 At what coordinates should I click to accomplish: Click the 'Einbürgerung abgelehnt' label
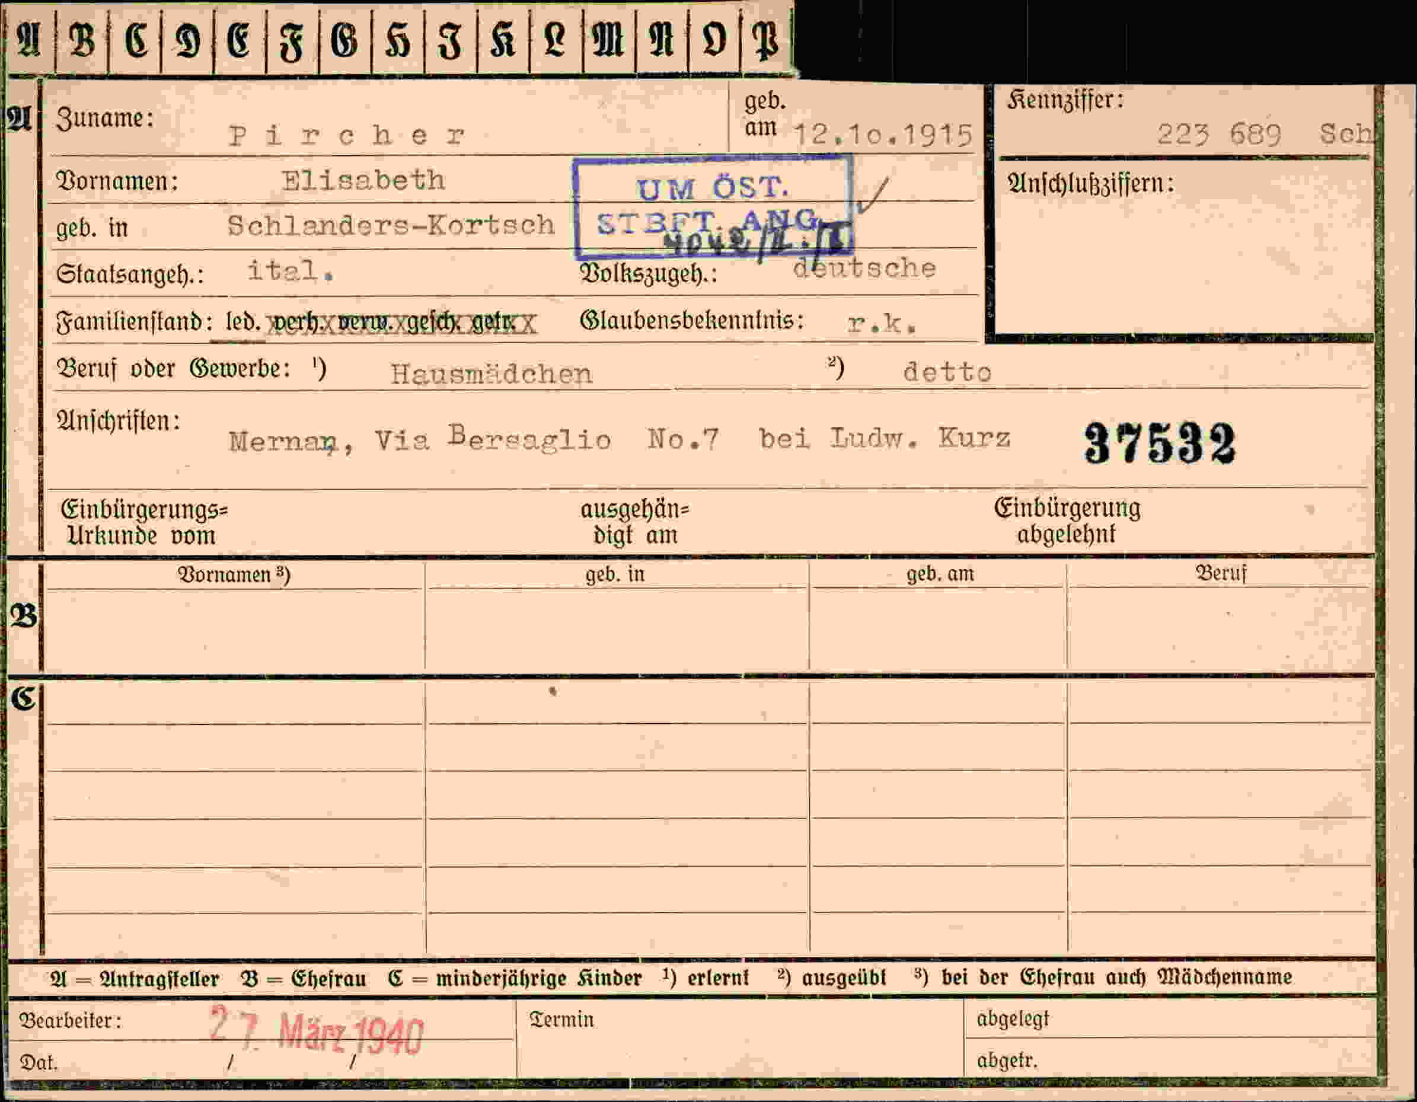1067,521
